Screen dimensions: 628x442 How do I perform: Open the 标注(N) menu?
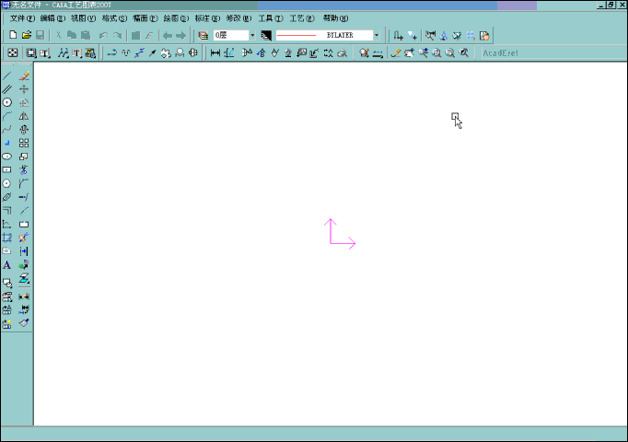tap(207, 18)
